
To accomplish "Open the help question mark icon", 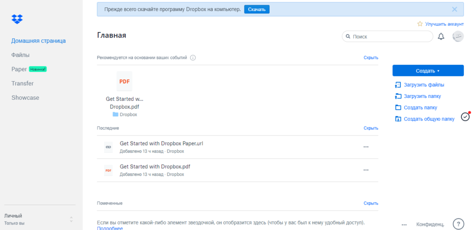I will pos(458,224).
